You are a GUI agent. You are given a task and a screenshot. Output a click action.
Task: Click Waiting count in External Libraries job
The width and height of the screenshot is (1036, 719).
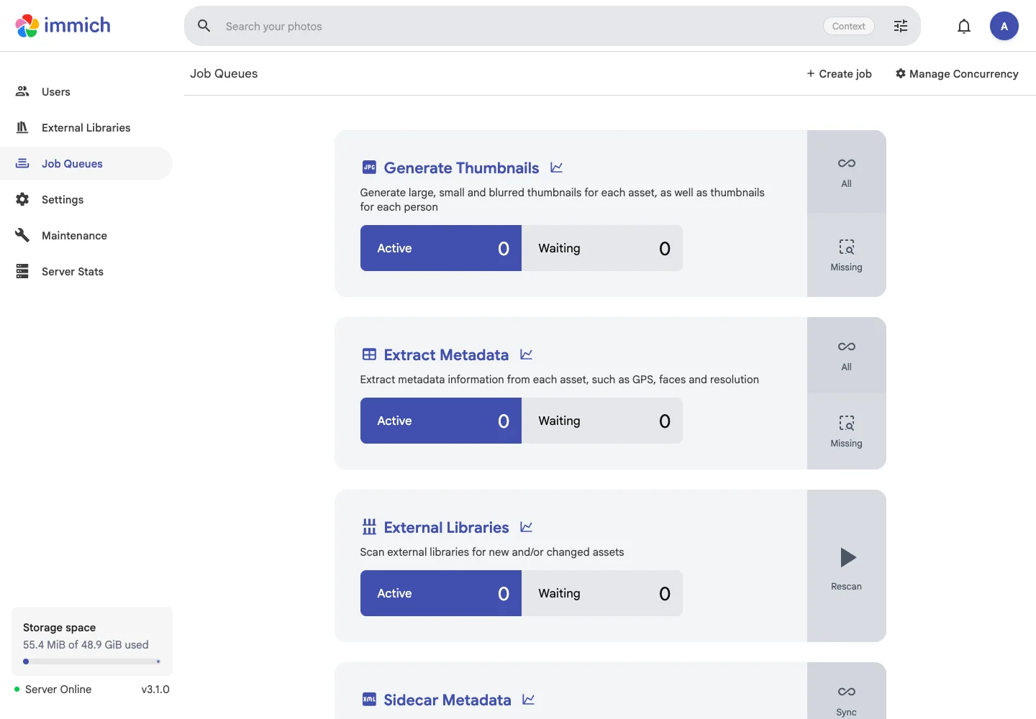(602, 593)
